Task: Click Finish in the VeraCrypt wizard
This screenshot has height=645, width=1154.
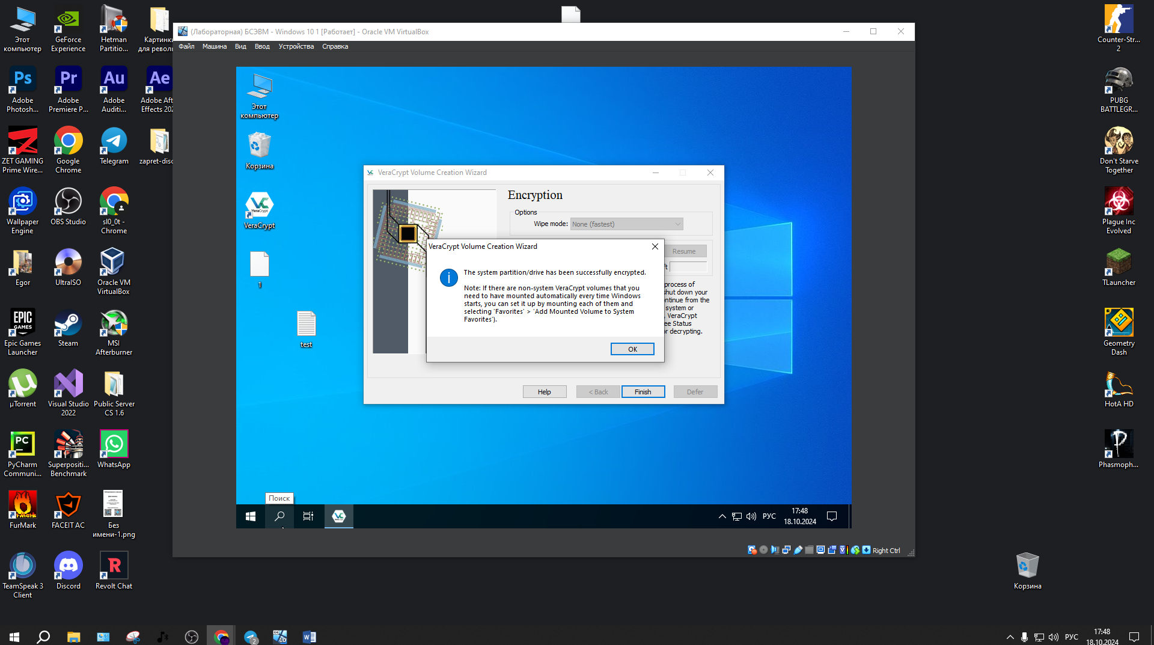Action: (x=643, y=392)
